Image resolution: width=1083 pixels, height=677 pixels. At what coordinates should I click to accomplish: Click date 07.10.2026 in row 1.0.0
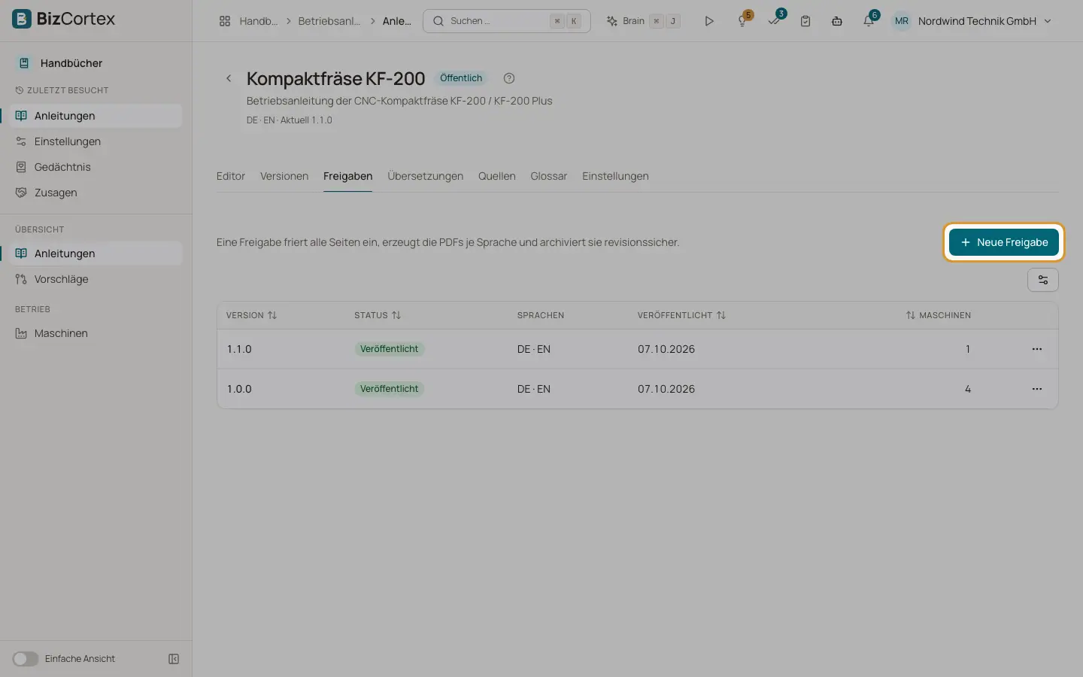666,389
